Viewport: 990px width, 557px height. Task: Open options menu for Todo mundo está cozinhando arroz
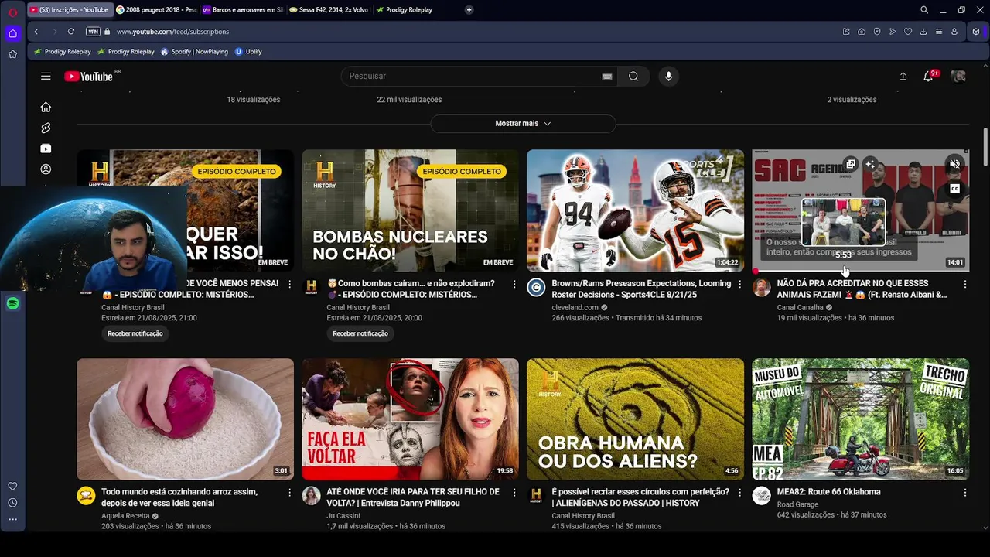pos(289,493)
